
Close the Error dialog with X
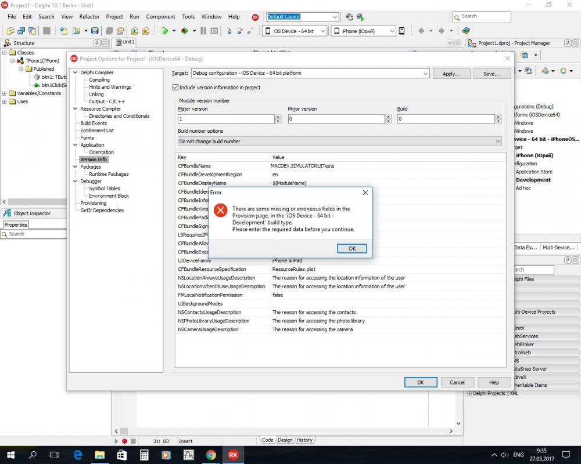coord(365,193)
